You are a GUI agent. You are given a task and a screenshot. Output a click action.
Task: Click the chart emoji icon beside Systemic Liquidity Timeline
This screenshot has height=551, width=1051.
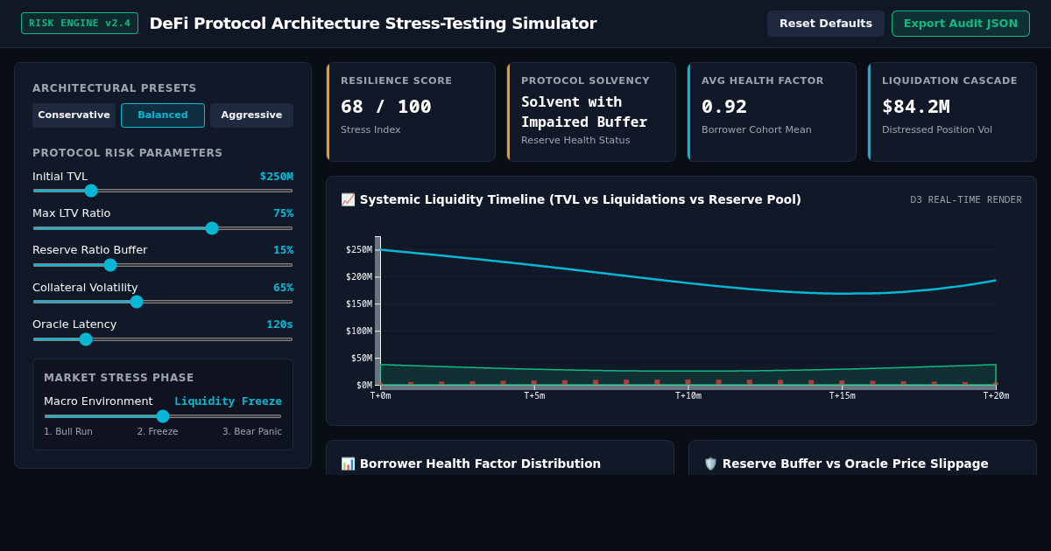pyautogui.click(x=348, y=199)
